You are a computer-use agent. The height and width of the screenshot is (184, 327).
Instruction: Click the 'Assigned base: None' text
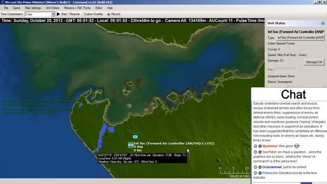pos(281,76)
